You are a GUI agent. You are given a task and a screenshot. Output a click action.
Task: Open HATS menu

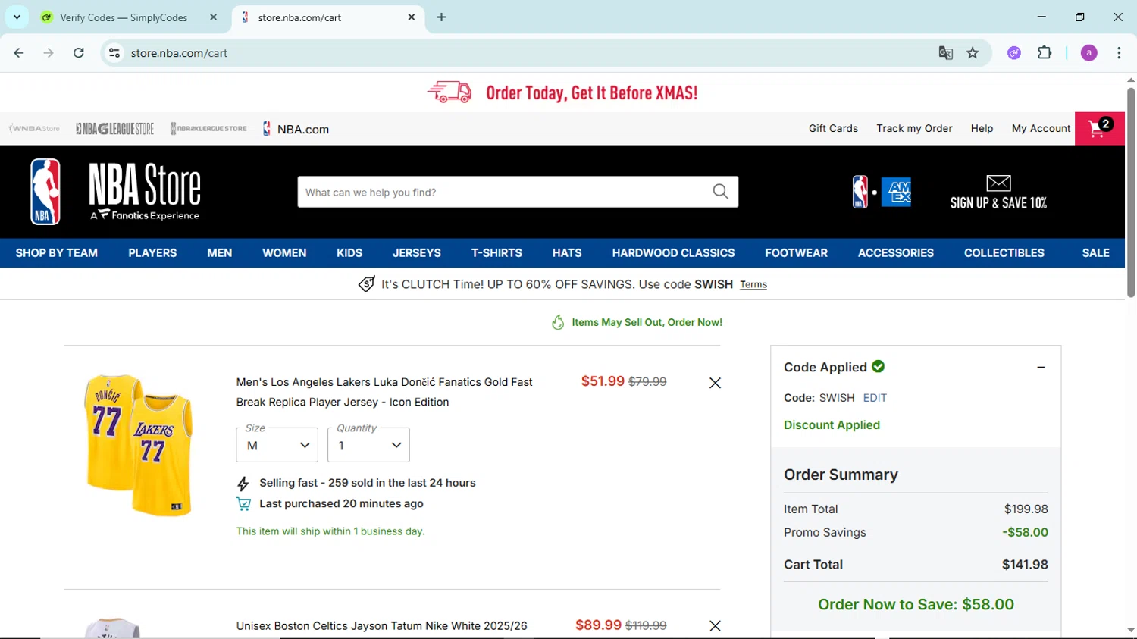[567, 253]
